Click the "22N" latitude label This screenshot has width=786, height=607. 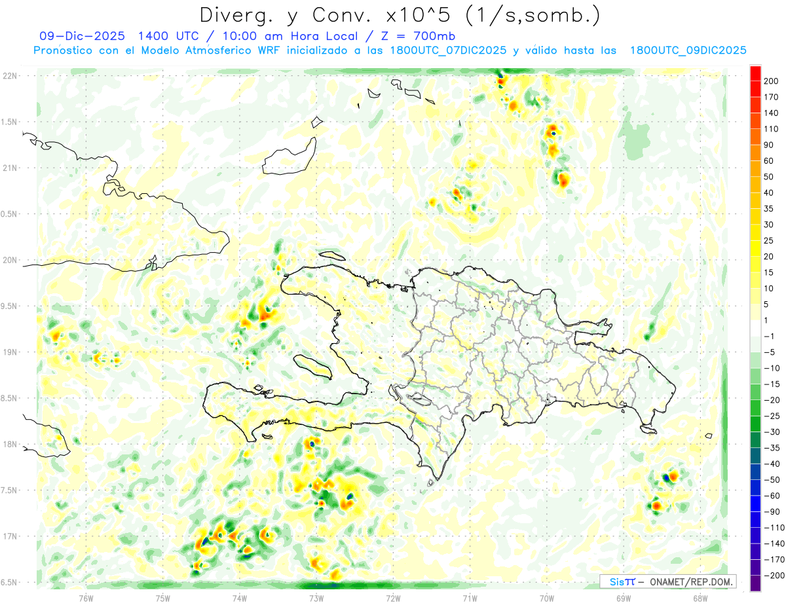(10, 76)
